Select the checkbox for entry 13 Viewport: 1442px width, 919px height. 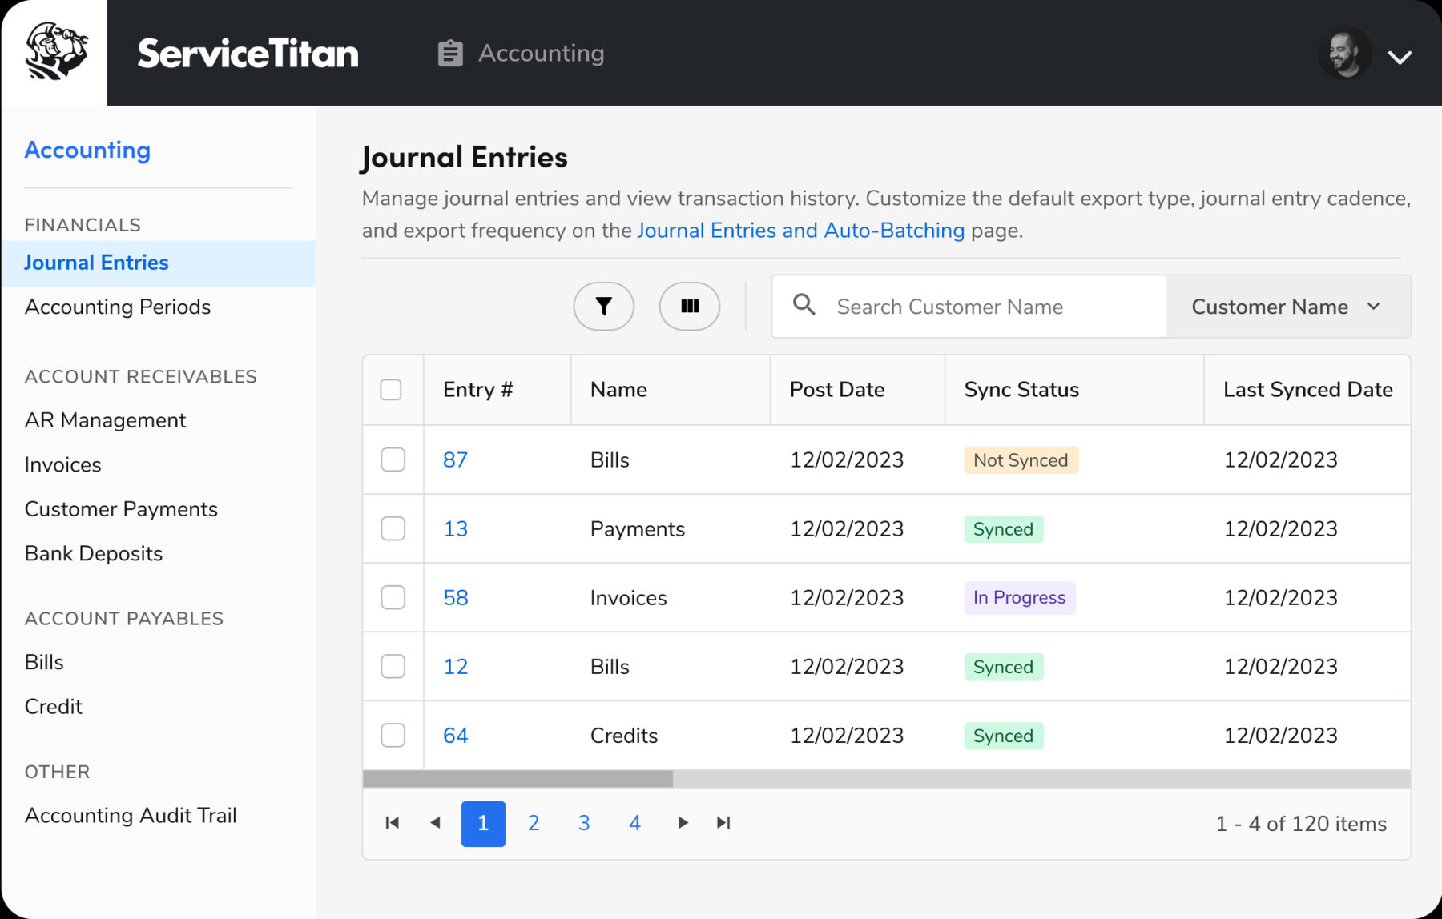tap(393, 528)
